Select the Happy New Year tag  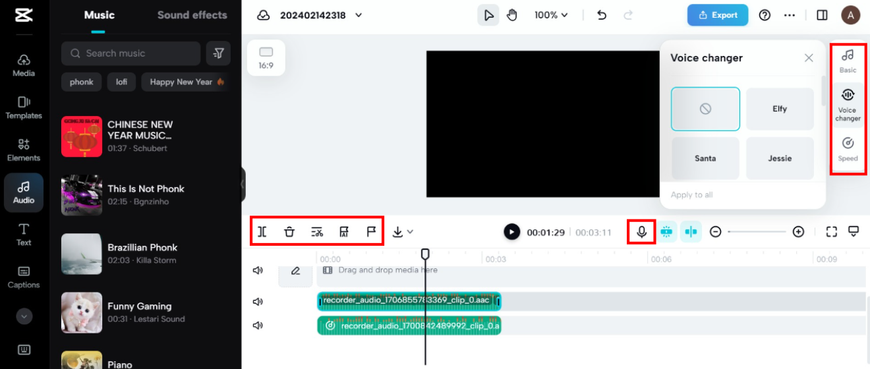(185, 82)
